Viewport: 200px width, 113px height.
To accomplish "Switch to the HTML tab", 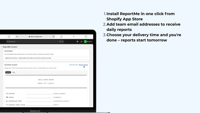I will click(x=13, y=72).
